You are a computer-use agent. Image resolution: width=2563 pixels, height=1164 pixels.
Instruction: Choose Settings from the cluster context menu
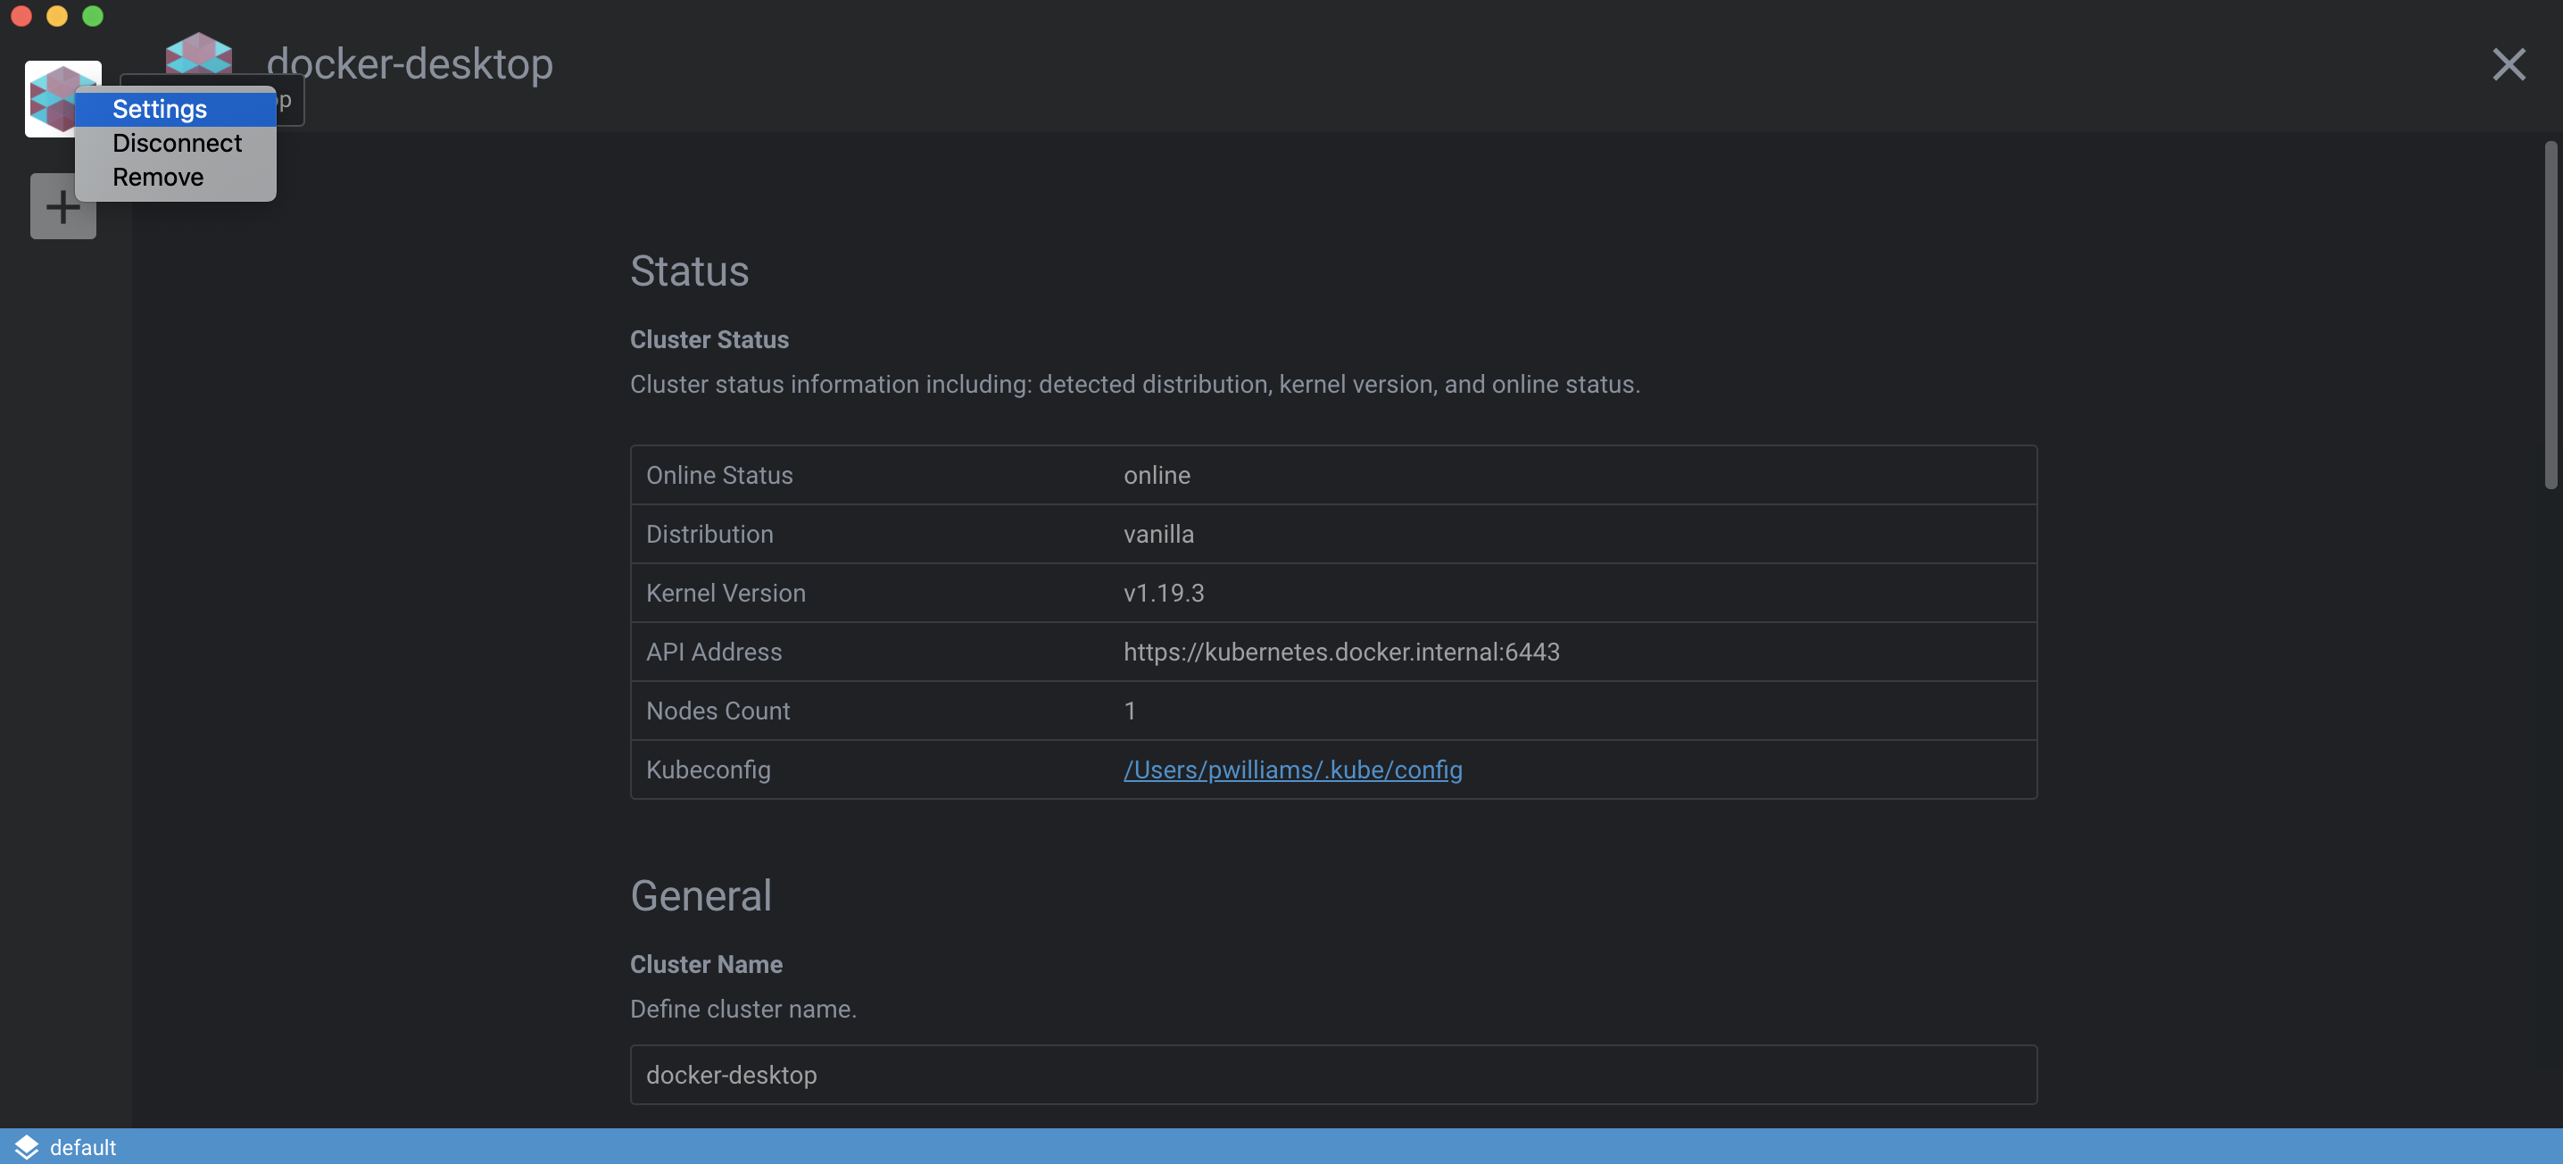[161, 110]
